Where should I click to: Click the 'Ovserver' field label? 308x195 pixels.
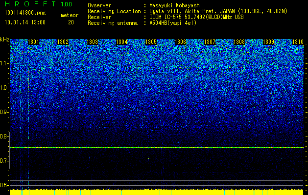[99, 6]
